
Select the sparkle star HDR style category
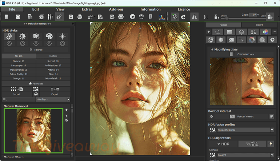click(x=63, y=36)
